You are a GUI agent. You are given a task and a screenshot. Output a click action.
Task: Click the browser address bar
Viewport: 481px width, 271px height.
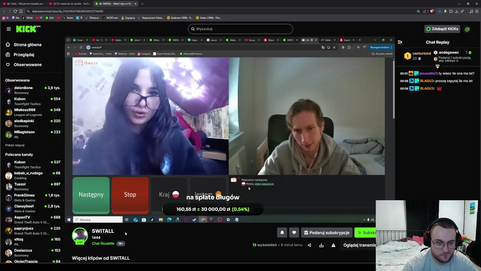[x=222, y=11]
